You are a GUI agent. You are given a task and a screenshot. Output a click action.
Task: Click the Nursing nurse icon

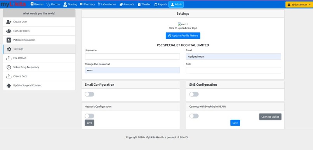(x=65, y=4)
